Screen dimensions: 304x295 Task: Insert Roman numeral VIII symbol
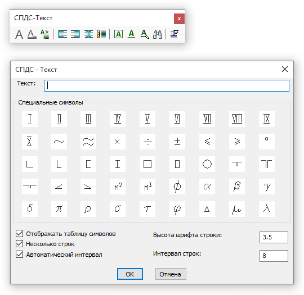(x=237, y=119)
